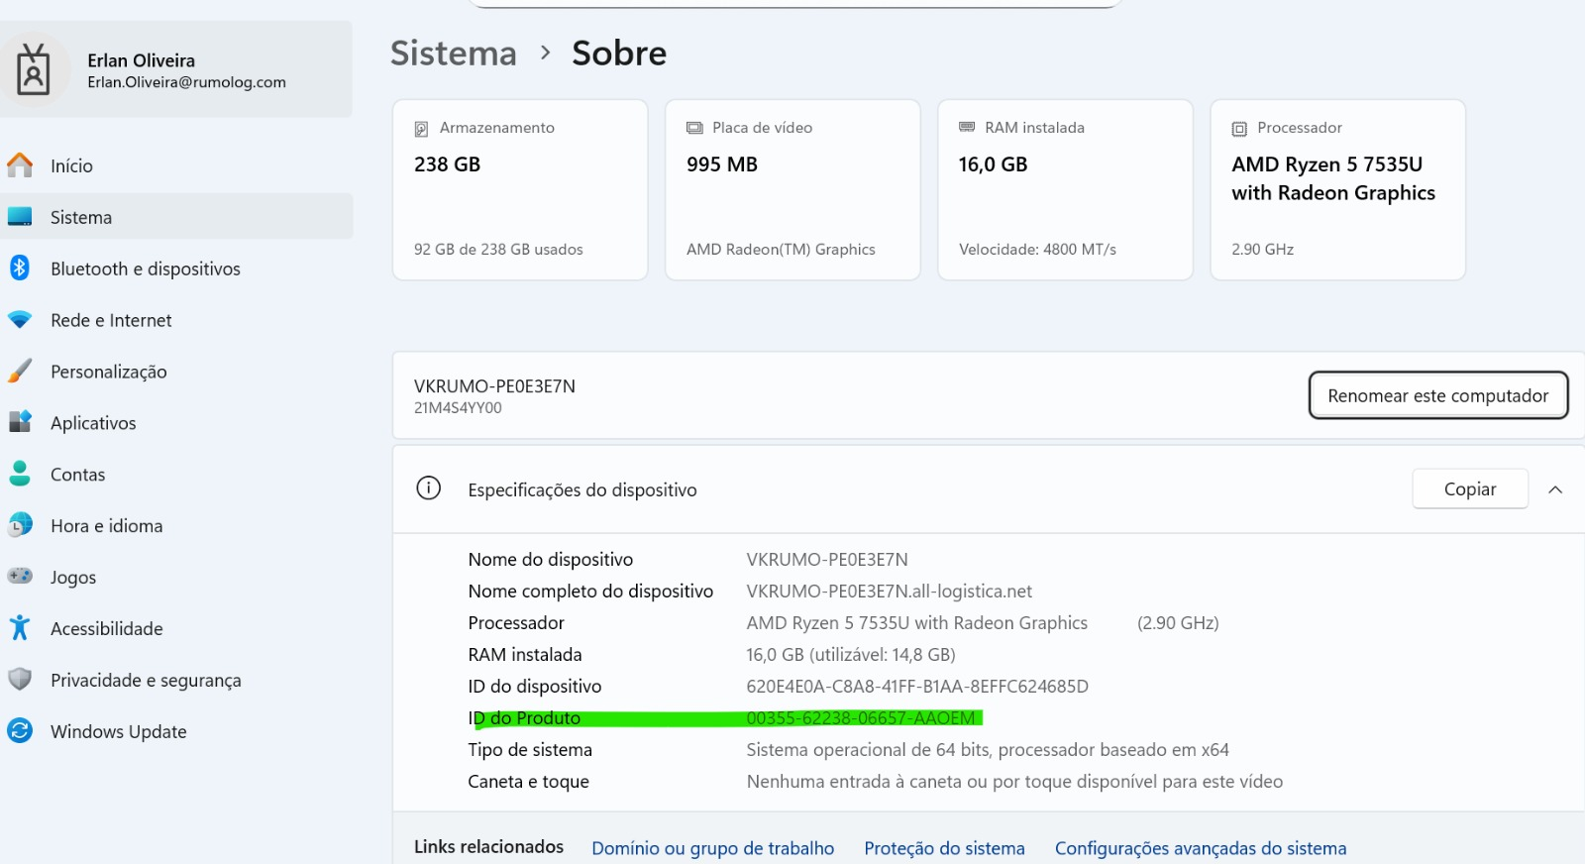
Task: Click the model number 21M4S4YY00
Action: 458,407
